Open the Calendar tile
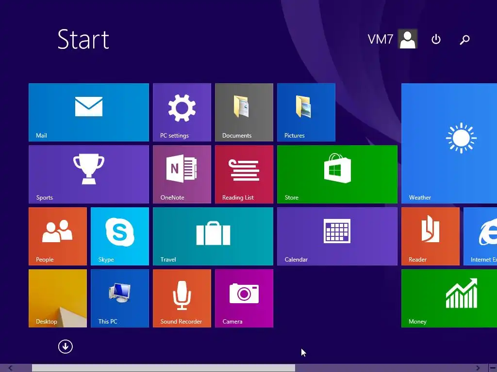497x372 pixels. pos(337,236)
